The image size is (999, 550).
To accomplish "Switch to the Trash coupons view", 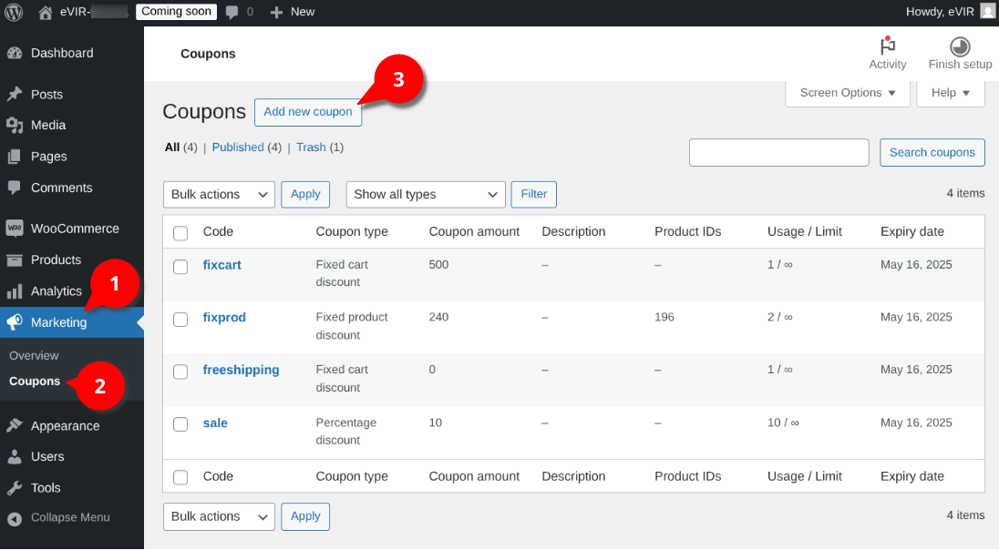I will pyautogui.click(x=311, y=147).
